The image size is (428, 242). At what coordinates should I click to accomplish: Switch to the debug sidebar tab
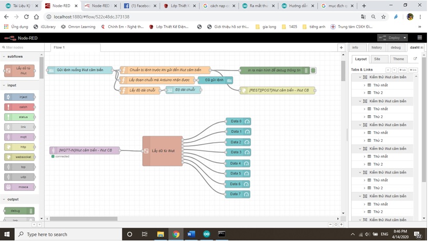tap(396, 48)
